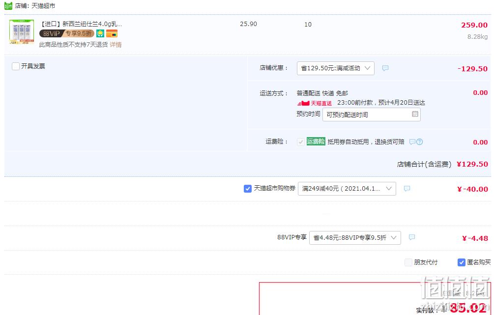494x315 pixels.
Task: Click the 天猫直送 delivery badge
Action: [315, 103]
